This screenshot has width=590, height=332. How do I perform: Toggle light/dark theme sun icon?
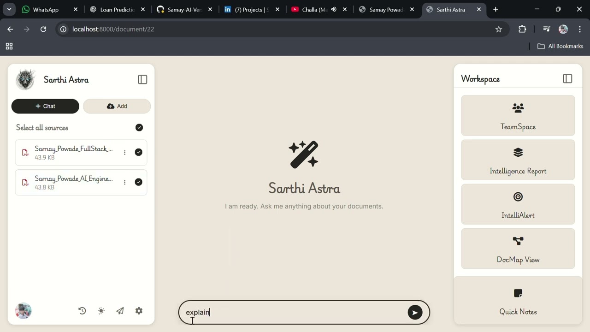tap(101, 311)
